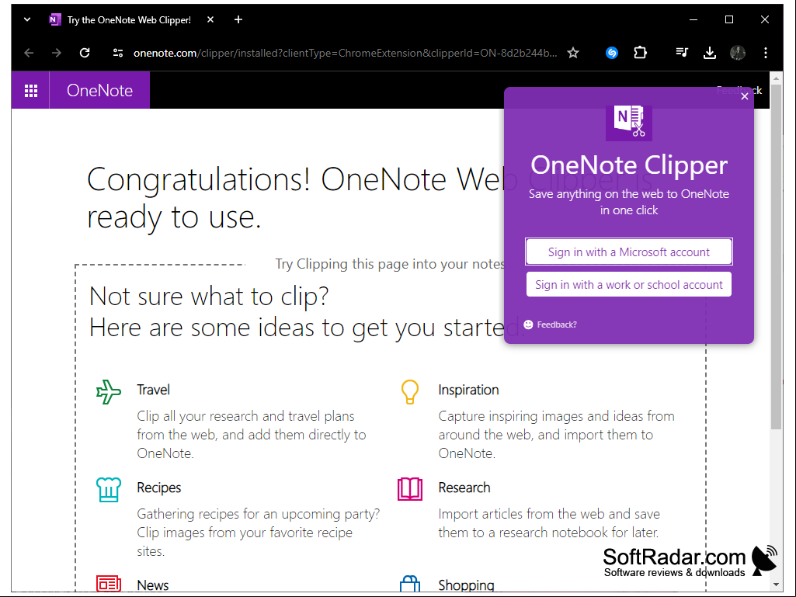The image size is (796, 597).
Task: Click the address bar URL field
Action: pos(346,53)
